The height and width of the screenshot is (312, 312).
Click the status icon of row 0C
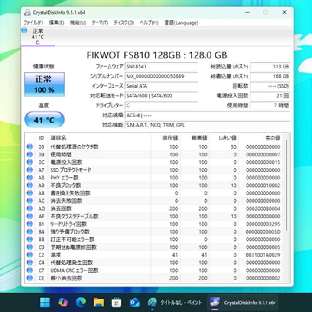(30, 162)
